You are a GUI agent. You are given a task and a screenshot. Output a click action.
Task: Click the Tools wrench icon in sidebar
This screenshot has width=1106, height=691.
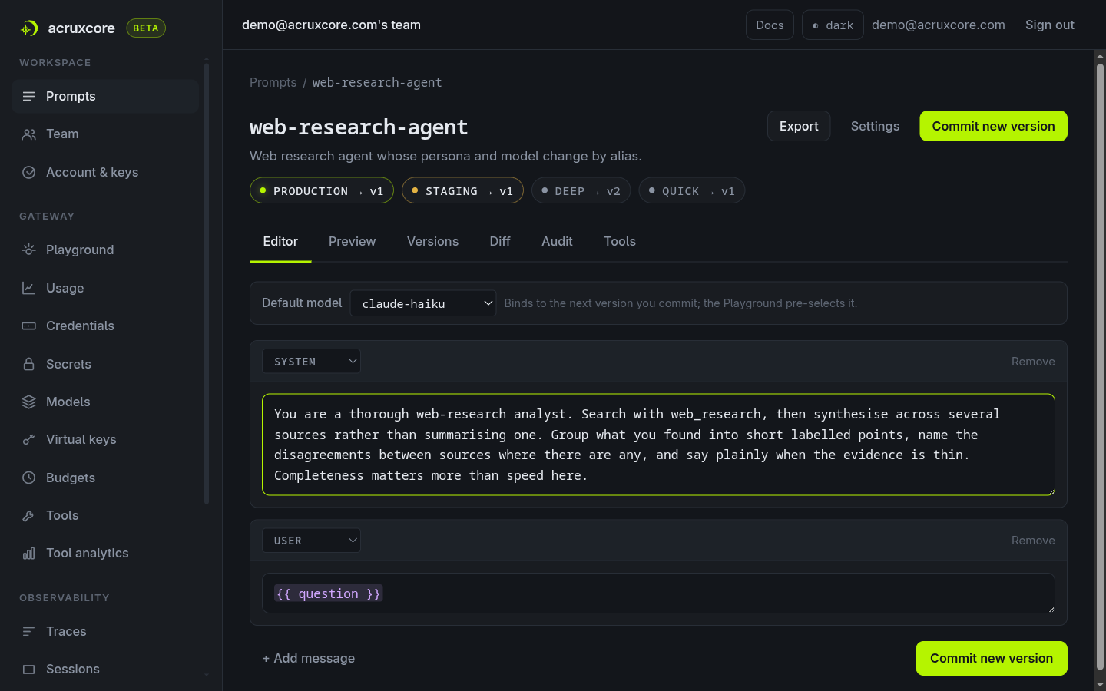pos(28,515)
